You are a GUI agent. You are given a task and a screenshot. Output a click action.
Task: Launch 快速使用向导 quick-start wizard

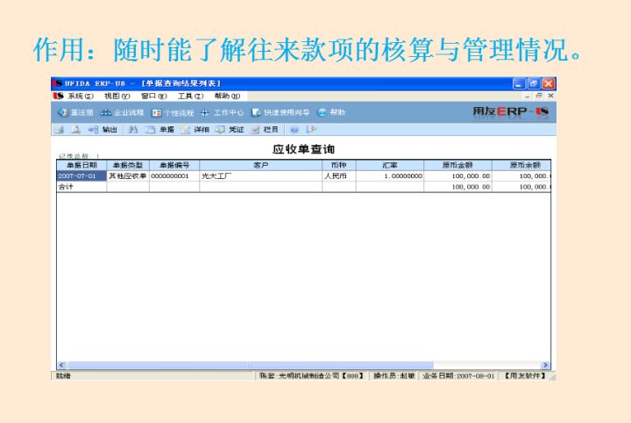tap(280, 113)
